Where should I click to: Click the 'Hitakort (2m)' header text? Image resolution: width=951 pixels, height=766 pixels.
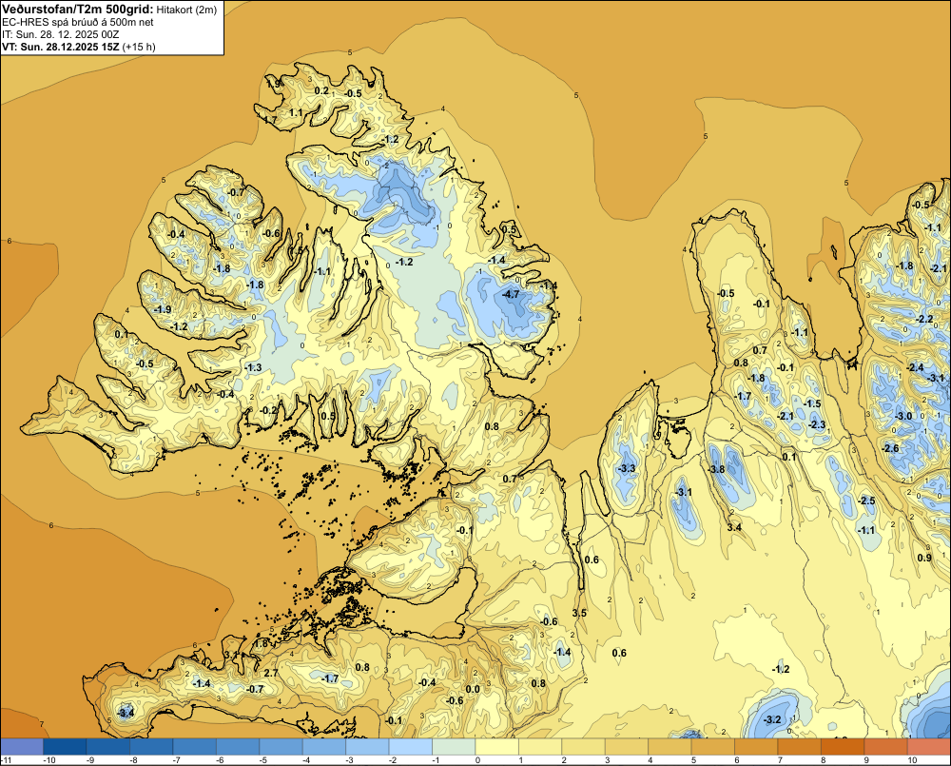186,10
